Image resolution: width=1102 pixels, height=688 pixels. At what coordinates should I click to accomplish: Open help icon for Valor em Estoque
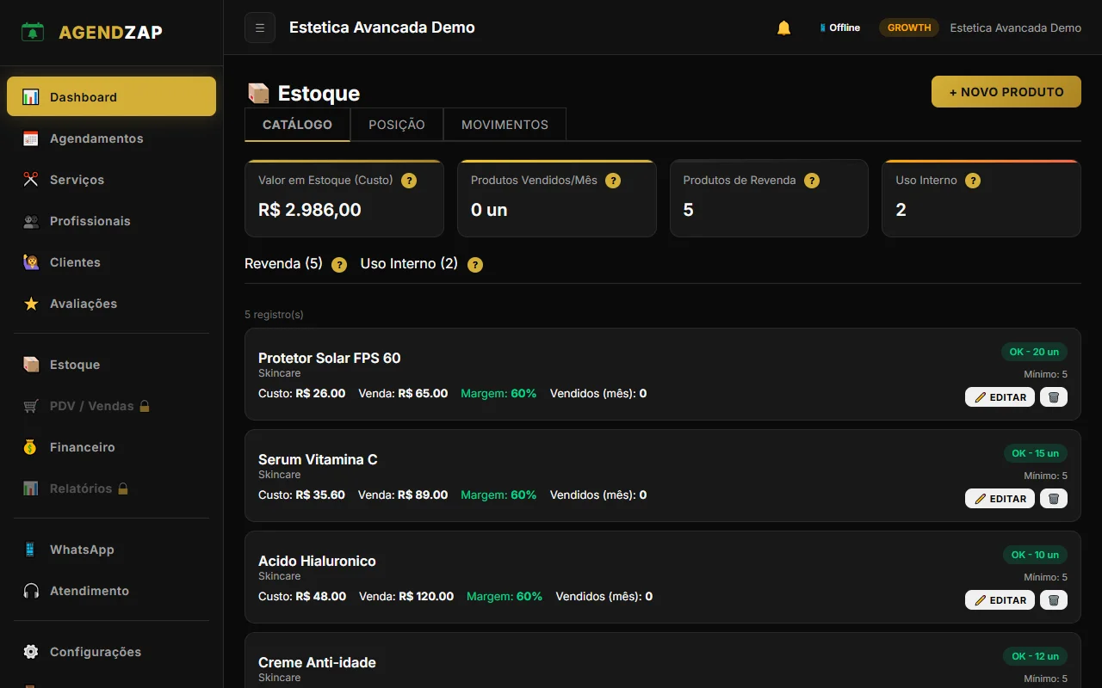click(x=409, y=181)
